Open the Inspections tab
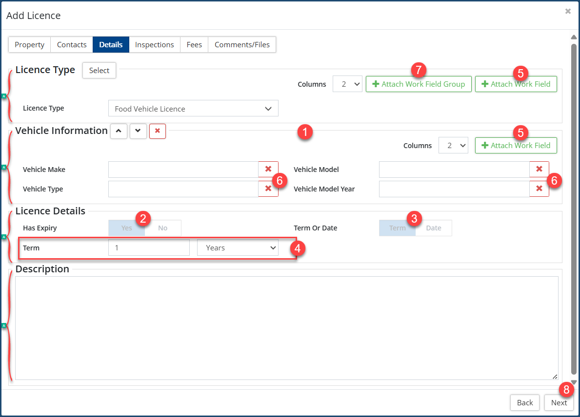This screenshot has height=417, width=580. coord(154,45)
